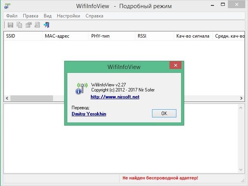Open the Вид menu
Screen dimensions: 248x186
48,16
